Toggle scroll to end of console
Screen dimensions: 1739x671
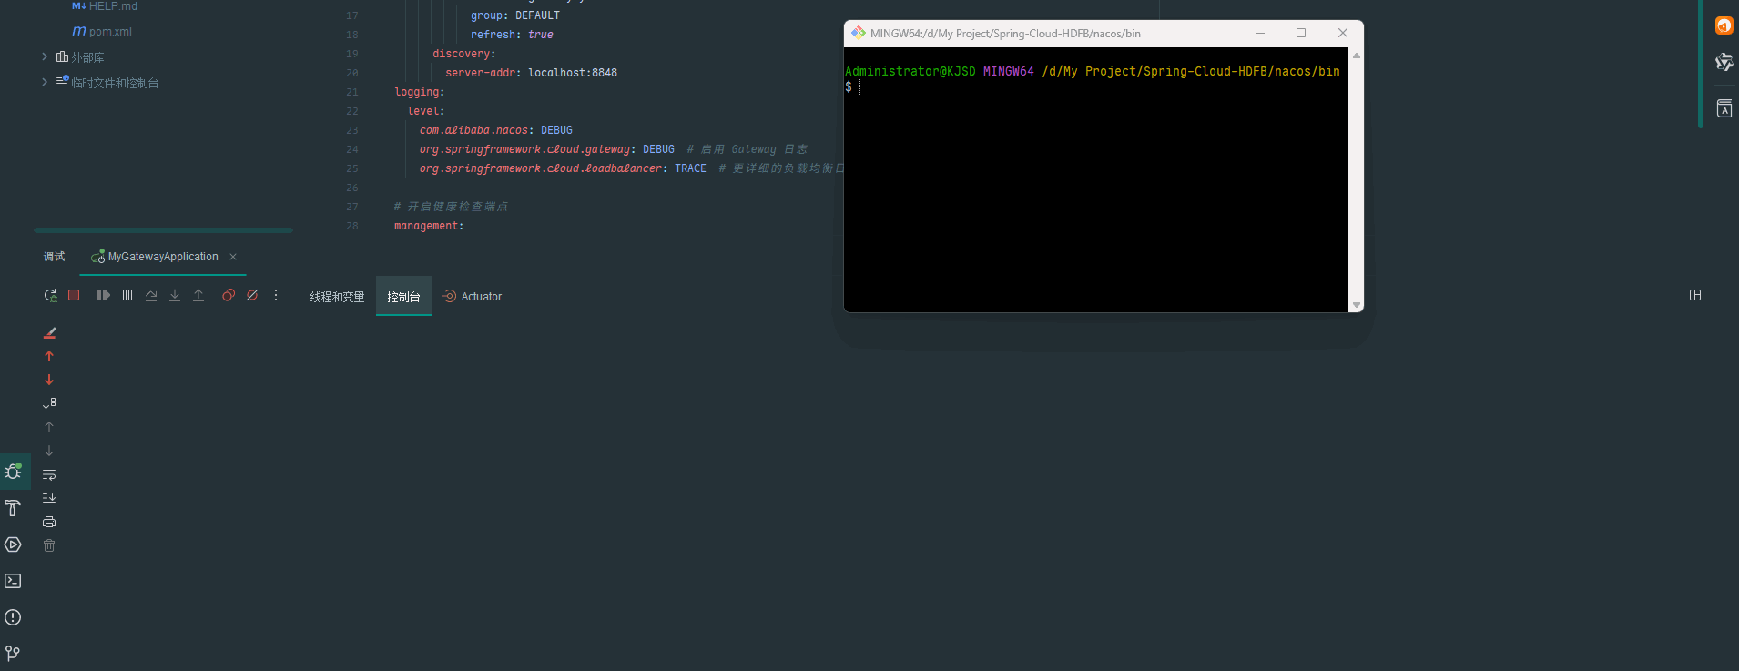click(x=49, y=498)
